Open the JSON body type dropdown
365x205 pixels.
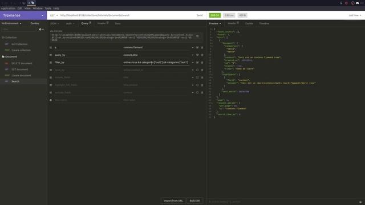(55, 23)
